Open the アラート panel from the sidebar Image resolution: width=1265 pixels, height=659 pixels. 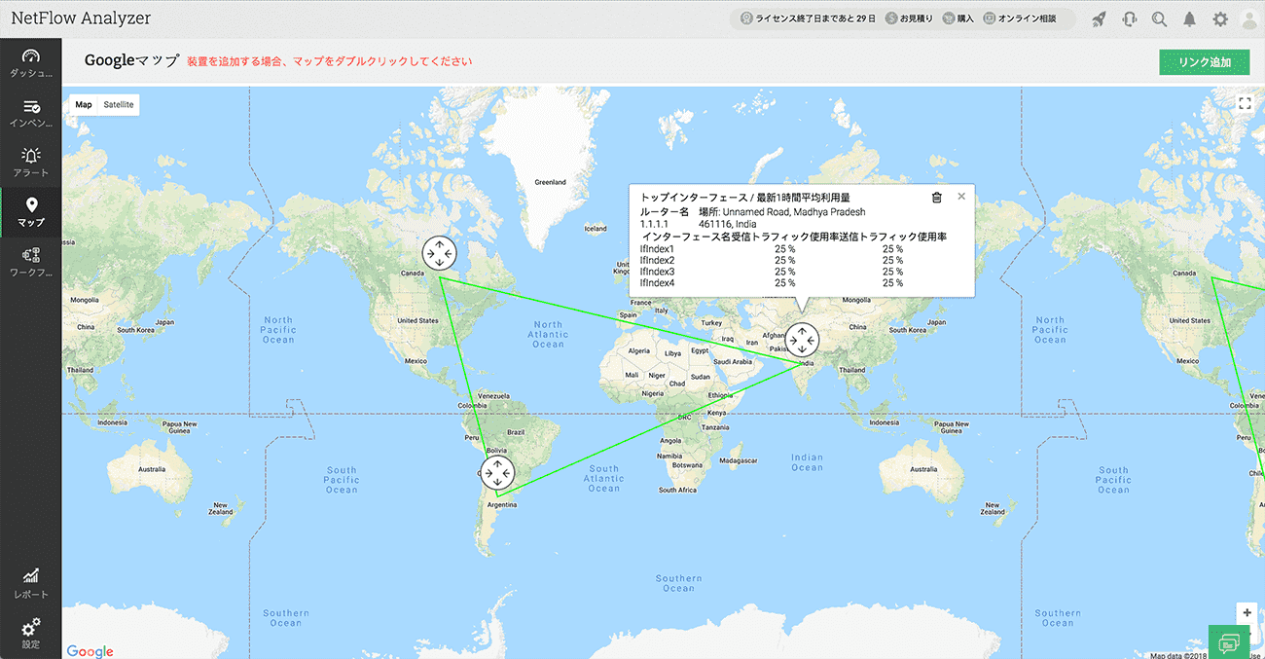tap(30, 160)
